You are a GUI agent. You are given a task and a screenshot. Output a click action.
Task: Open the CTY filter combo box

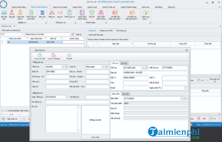[12, 34]
